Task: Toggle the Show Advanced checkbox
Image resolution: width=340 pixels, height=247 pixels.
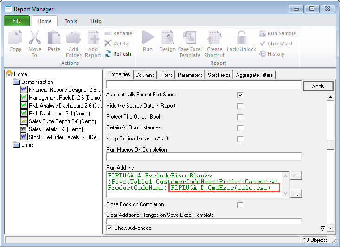Action: click(x=109, y=228)
